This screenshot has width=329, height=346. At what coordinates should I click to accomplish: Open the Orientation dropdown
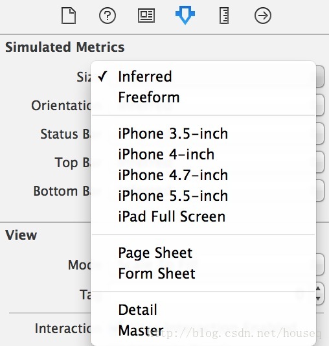[320, 105]
